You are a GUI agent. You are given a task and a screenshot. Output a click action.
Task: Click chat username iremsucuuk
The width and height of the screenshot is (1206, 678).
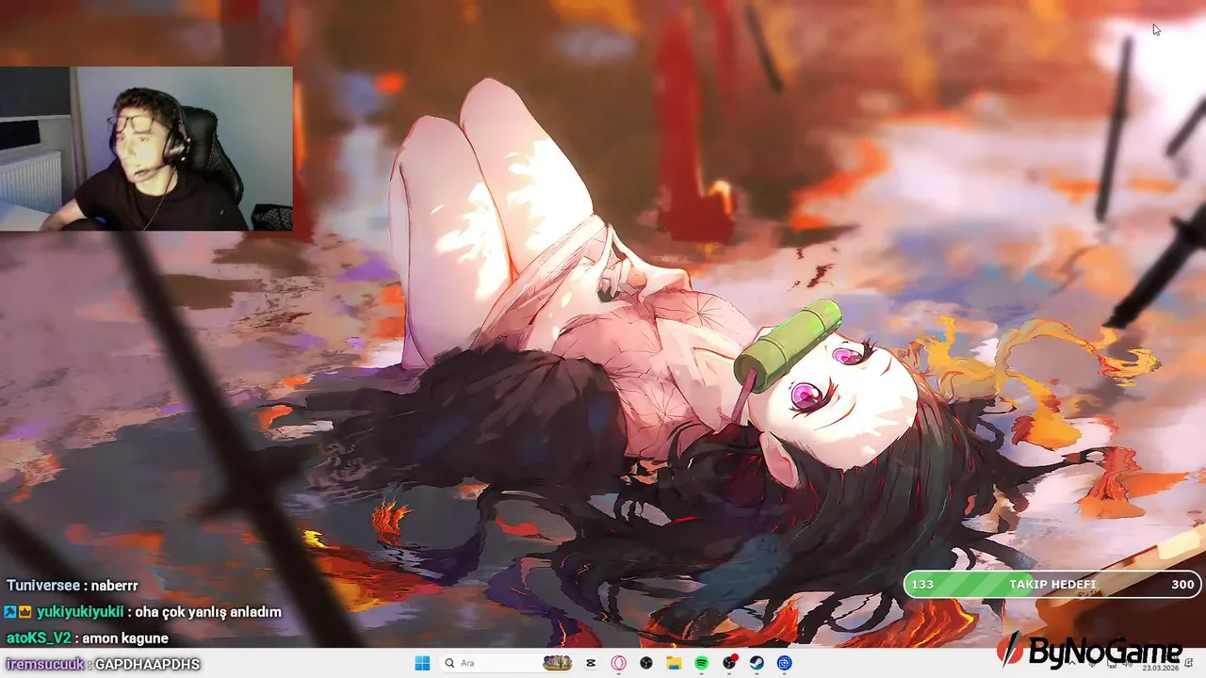pyautogui.click(x=43, y=664)
